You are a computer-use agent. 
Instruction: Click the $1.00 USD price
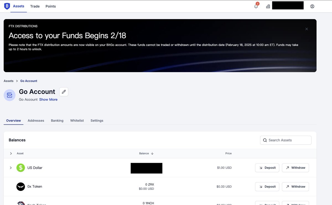[x=224, y=168]
